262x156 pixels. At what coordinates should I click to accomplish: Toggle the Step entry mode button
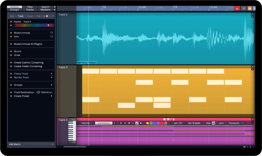(210, 123)
